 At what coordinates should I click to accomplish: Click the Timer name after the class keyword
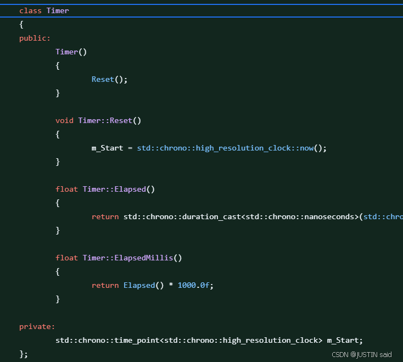click(x=58, y=10)
